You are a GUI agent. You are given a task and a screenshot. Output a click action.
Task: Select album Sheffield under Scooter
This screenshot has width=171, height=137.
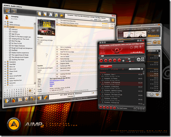click(14, 50)
